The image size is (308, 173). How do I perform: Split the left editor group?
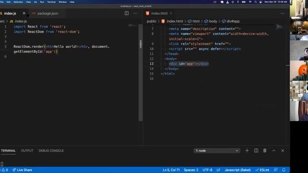pos(127,13)
